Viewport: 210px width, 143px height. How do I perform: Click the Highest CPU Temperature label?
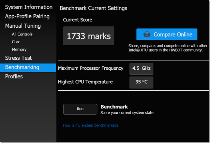(85, 82)
